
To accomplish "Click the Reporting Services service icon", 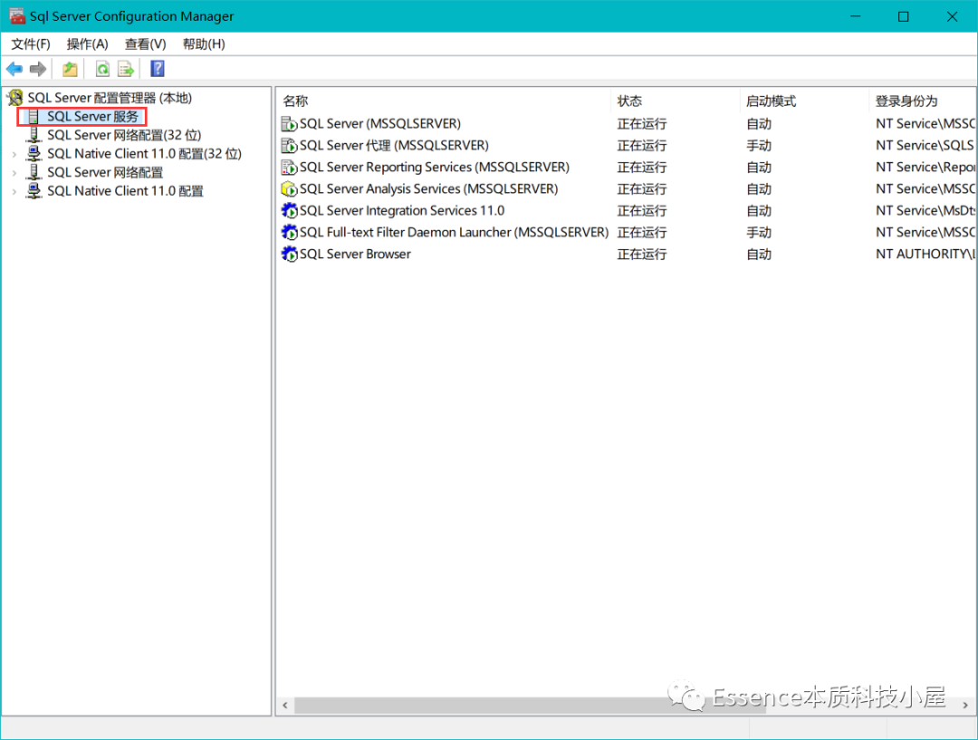I will point(289,168).
